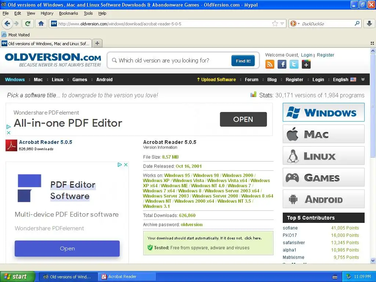
Task: Click the Login link beside Welcome Guest
Action: 307,55
